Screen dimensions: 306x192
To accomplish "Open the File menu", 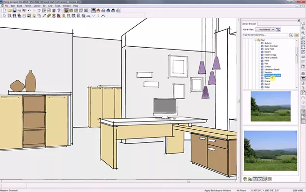I will [x=7, y=6].
